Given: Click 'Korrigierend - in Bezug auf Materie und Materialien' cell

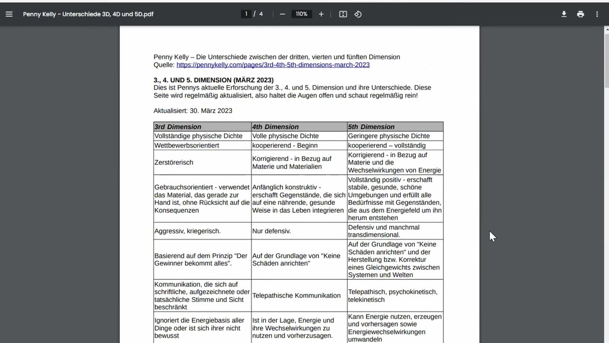Looking at the screenshot, I should [x=299, y=162].
